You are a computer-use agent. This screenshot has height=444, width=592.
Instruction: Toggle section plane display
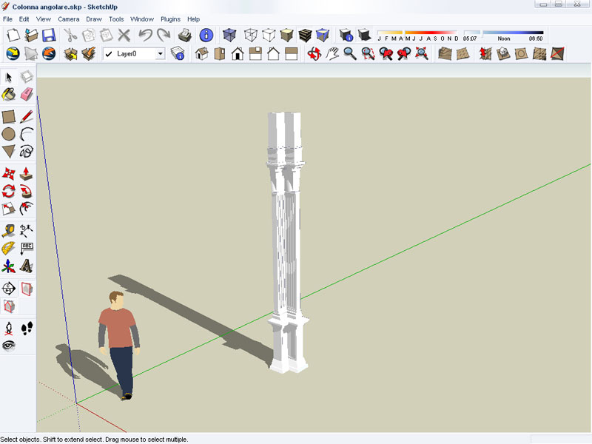(x=27, y=288)
